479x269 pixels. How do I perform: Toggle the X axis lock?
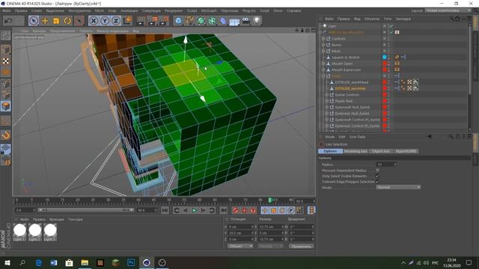(94, 21)
